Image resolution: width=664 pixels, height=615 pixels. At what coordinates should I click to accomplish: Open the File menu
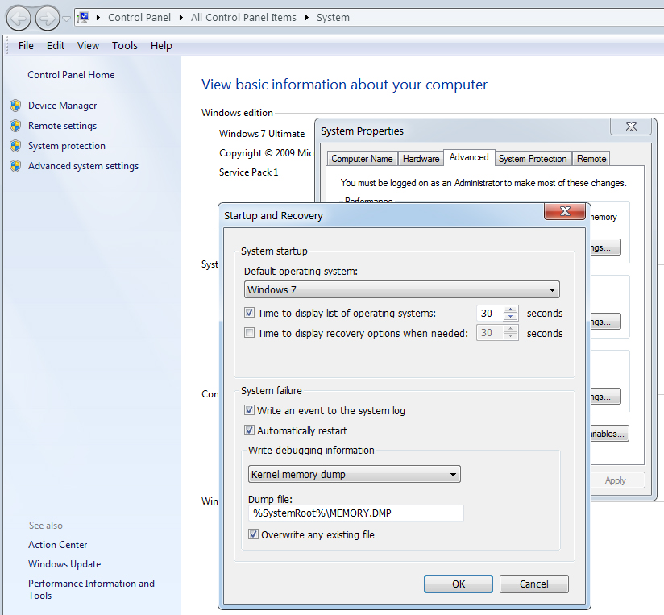tap(26, 45)
